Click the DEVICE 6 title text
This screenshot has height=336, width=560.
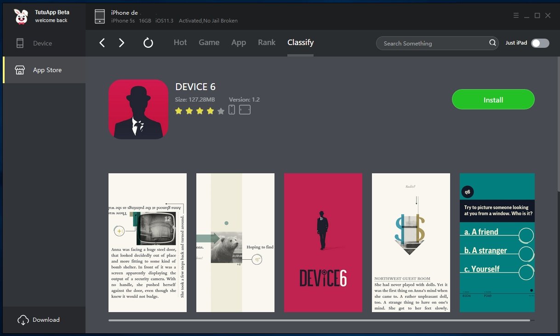tap(195, 87)
